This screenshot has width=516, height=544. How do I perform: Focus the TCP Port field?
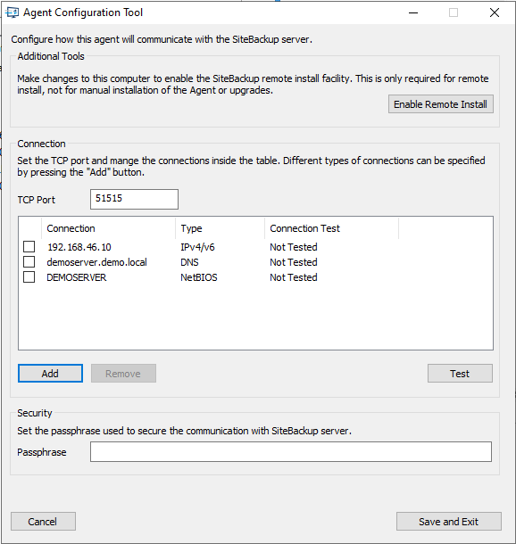pos(135,199)
